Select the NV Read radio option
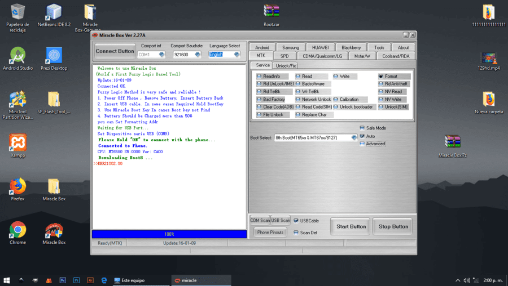508x286 pixels. click(392, 91)
